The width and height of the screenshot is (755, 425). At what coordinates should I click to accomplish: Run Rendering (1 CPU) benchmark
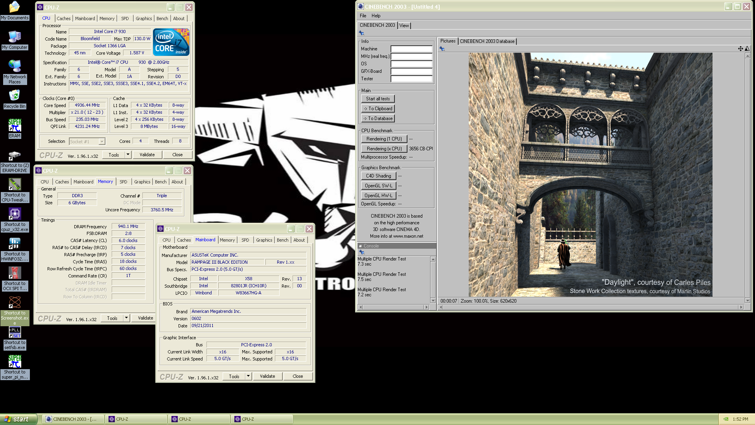coord(384,139)
